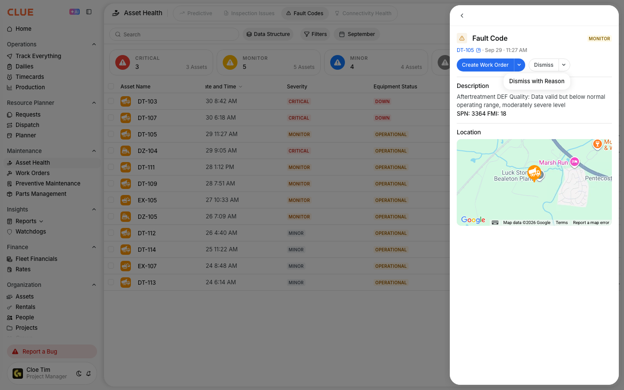
Task: Click the Create Work Order button
Action: coord(485,65)
